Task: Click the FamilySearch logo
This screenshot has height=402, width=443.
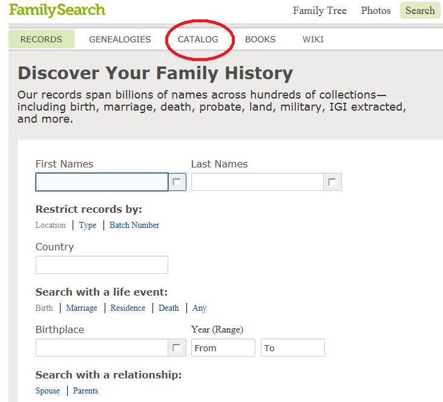Action: click(x=57, y=10)
